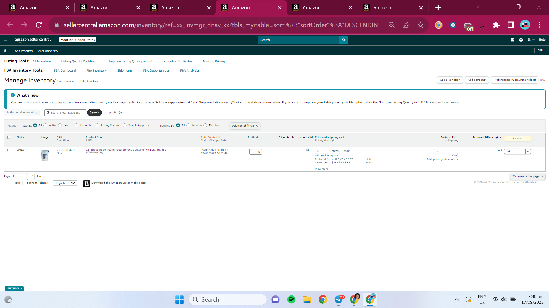Close the FEEDBACK tab
This screenshot has height=308, width=549.
pos(21,289)
